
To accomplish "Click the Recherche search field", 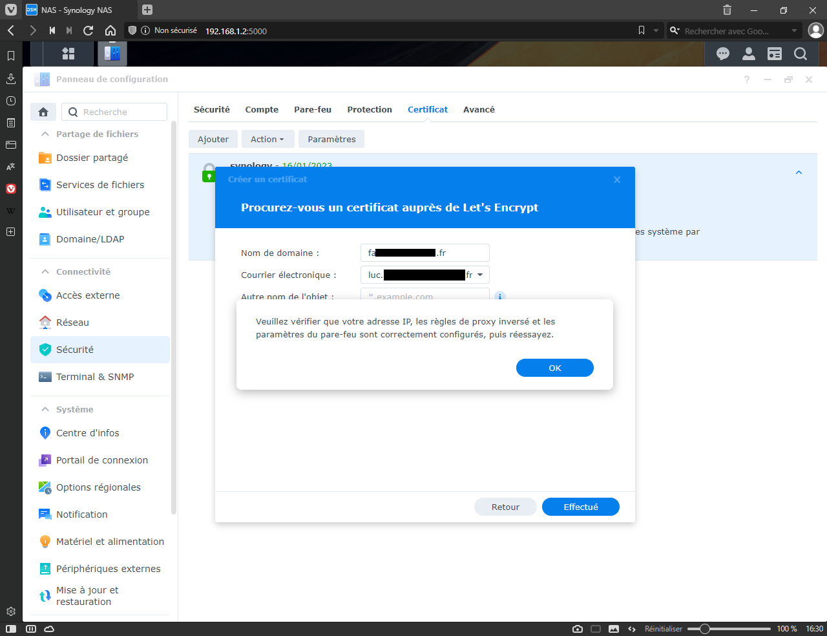I will pyautogui.click(x=114, y=112).
